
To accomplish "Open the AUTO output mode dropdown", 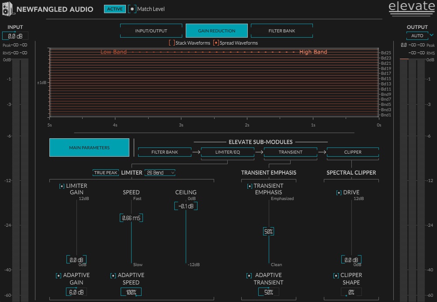I will coord(416,35).
